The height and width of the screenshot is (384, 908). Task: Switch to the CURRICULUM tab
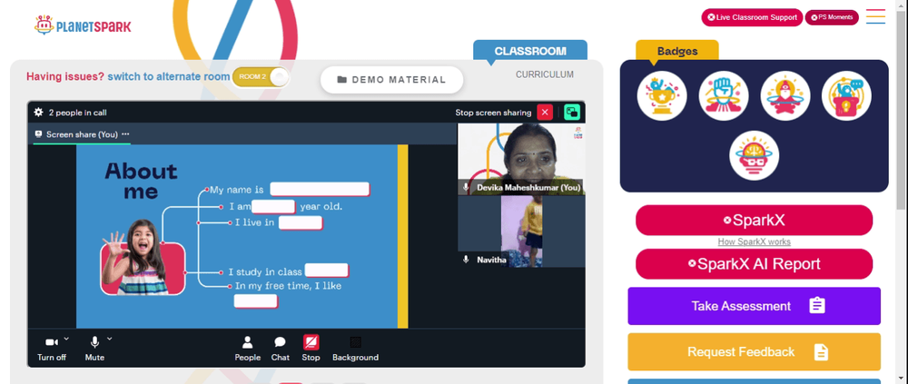pyautogui.click(x=545, y=74)
